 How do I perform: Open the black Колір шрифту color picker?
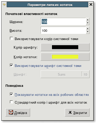65,47
